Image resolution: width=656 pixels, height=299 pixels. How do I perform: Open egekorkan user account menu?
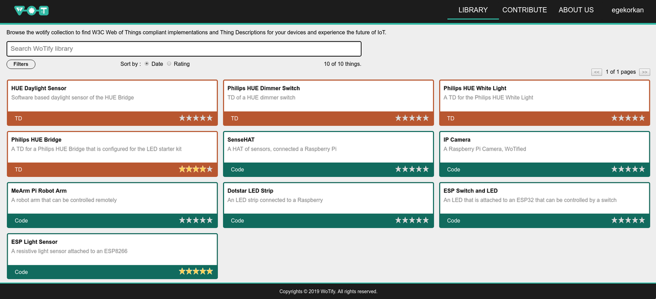[628, 10]
